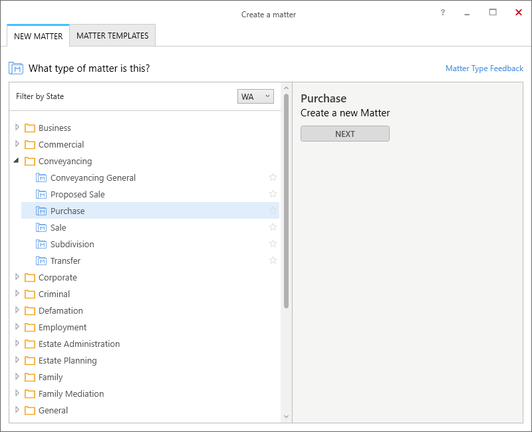
Task: Click the Estate Planning folder icon
Action: [x=29, y=361]
